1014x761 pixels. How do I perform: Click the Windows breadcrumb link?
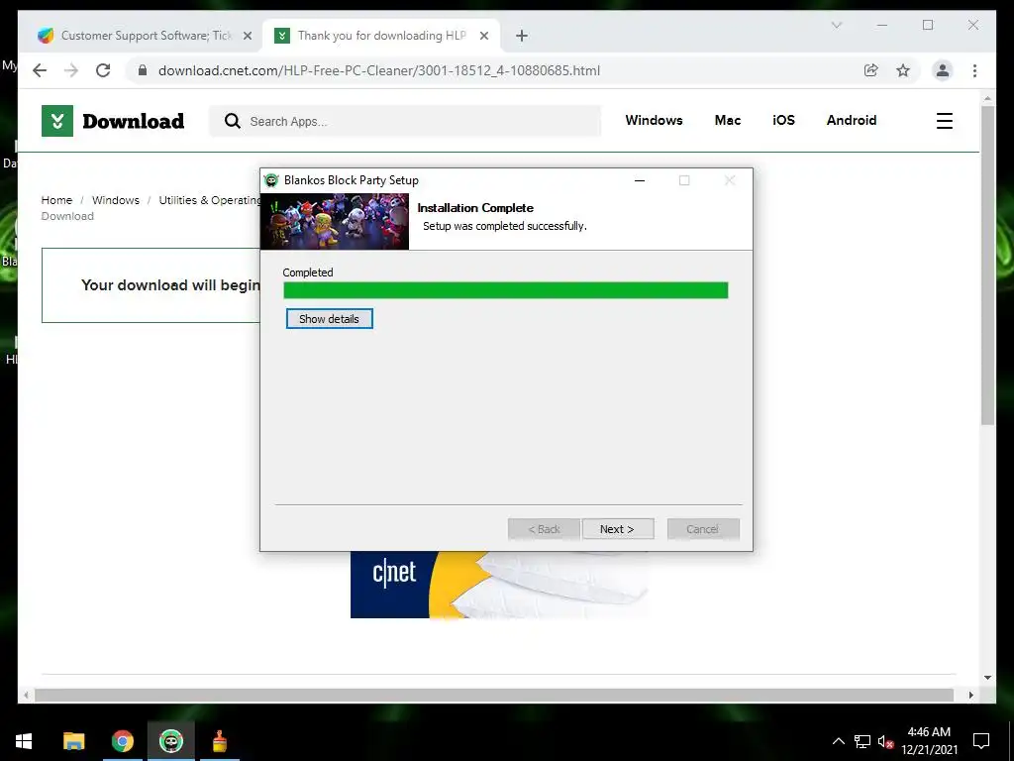pyautogui.click(x=115, y=200)
